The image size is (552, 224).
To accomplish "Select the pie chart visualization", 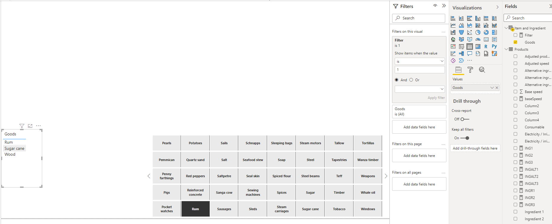I will [478, 32].
